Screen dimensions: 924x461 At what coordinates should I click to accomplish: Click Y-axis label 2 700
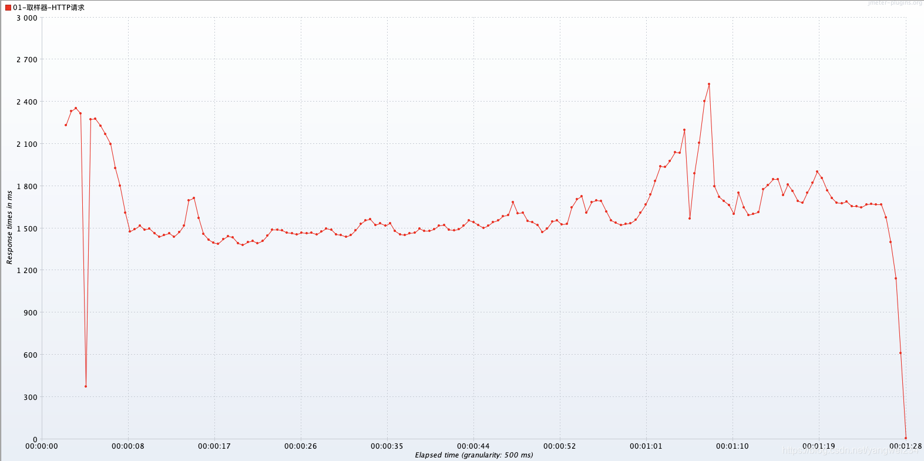click(x=26, y=60)
